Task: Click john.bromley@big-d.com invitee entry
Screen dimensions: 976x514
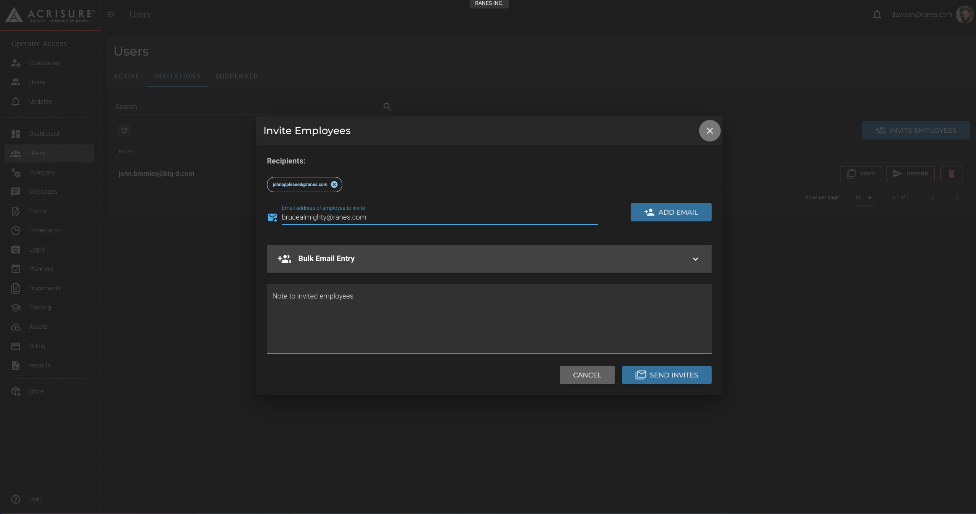Action: pos(156,173)
